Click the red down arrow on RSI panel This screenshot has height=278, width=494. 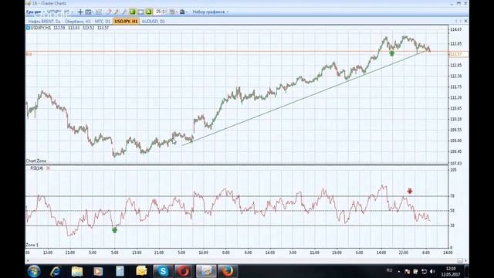[410, 191]
